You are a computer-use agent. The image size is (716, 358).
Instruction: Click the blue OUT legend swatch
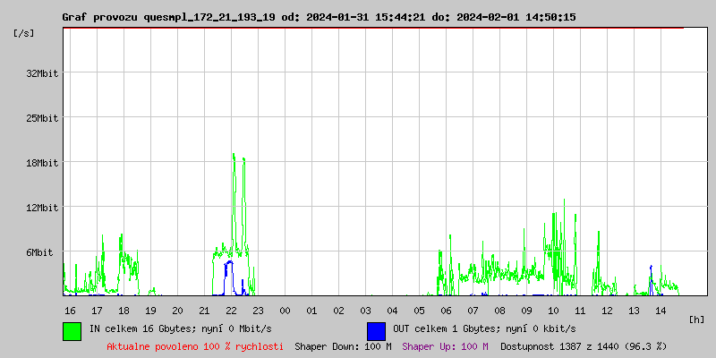click(376, 331)
